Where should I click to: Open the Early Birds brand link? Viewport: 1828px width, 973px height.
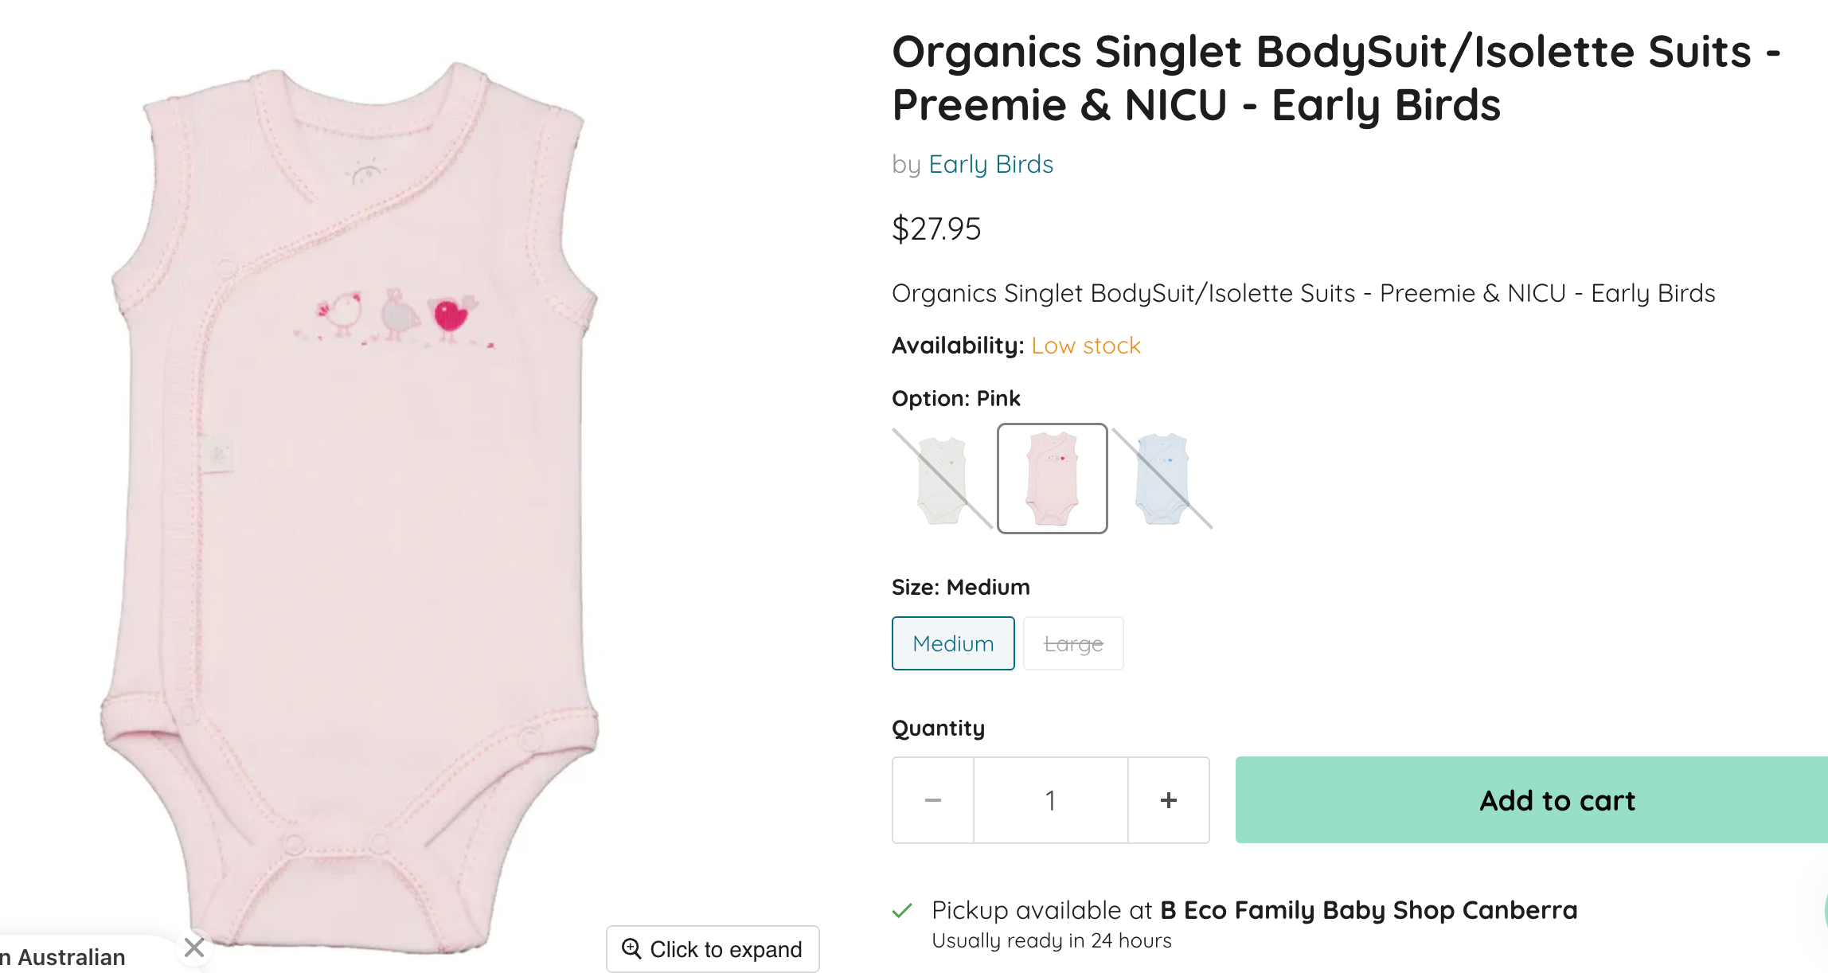coord(990,164)
